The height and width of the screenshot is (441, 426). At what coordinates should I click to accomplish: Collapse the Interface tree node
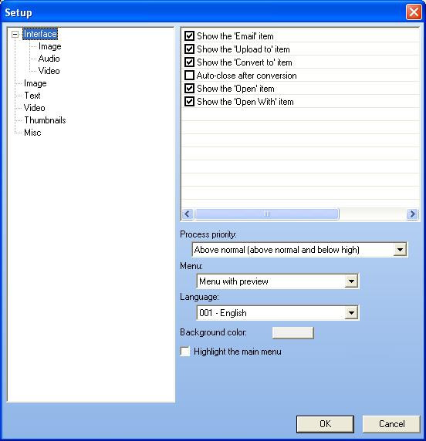pos(15,35)
